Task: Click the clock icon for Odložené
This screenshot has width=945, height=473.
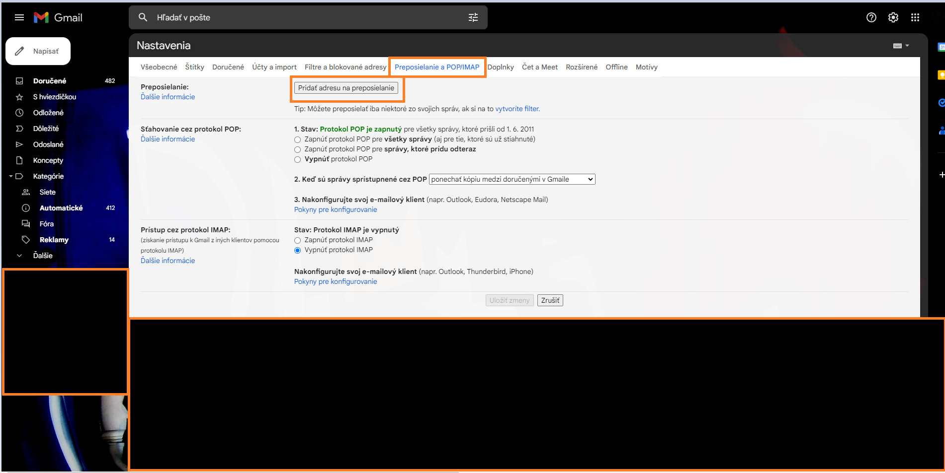Action: click(x=19, y=113)
